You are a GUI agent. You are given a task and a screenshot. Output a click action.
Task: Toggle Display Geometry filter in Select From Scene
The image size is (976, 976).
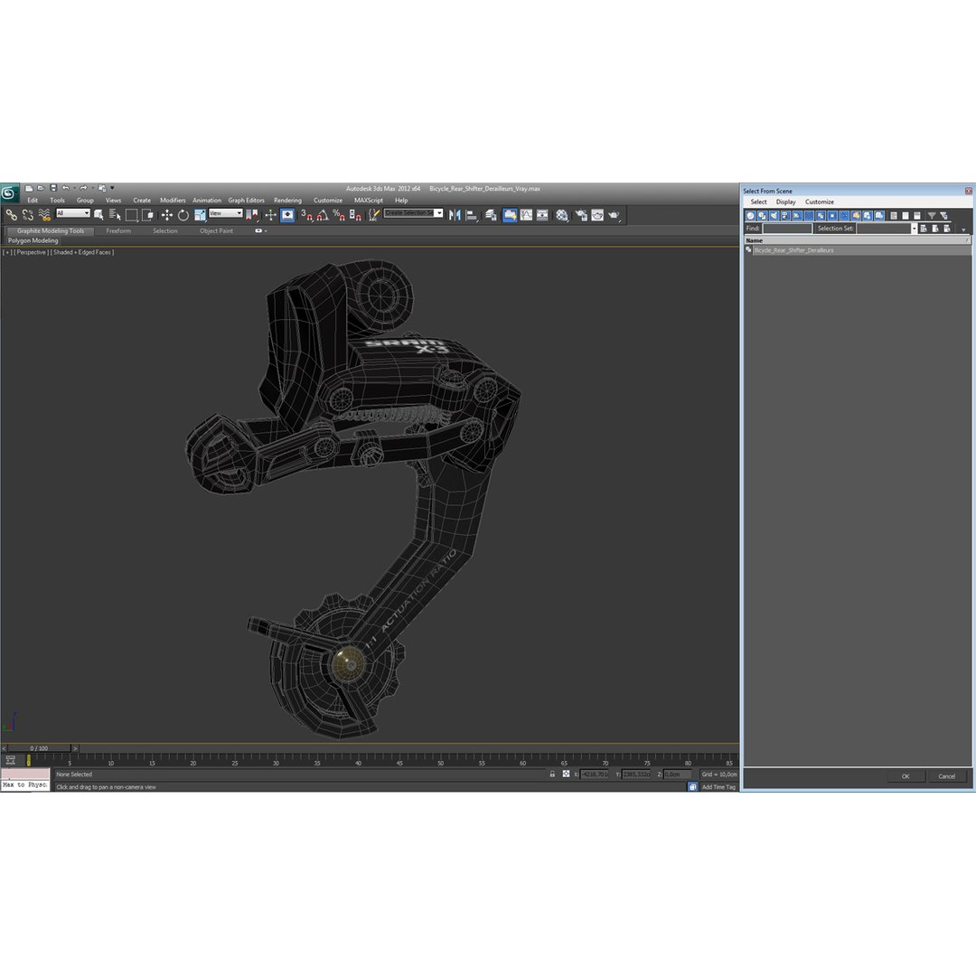click(750, 215)
